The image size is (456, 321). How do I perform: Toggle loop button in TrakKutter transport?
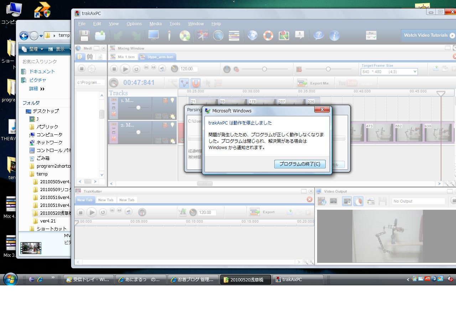point(103,212)
